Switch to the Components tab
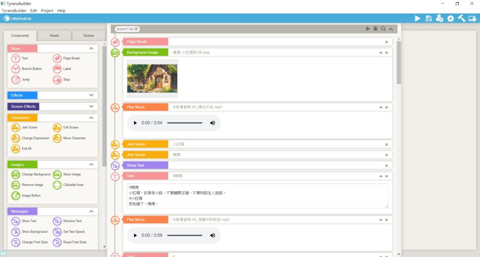Screen dimensions: 480x257 (20, 36)
